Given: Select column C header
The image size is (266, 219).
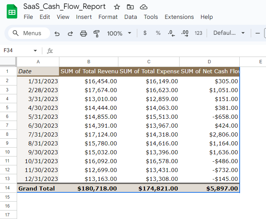Looking at the screenshot, I should [x=149, y=62].
